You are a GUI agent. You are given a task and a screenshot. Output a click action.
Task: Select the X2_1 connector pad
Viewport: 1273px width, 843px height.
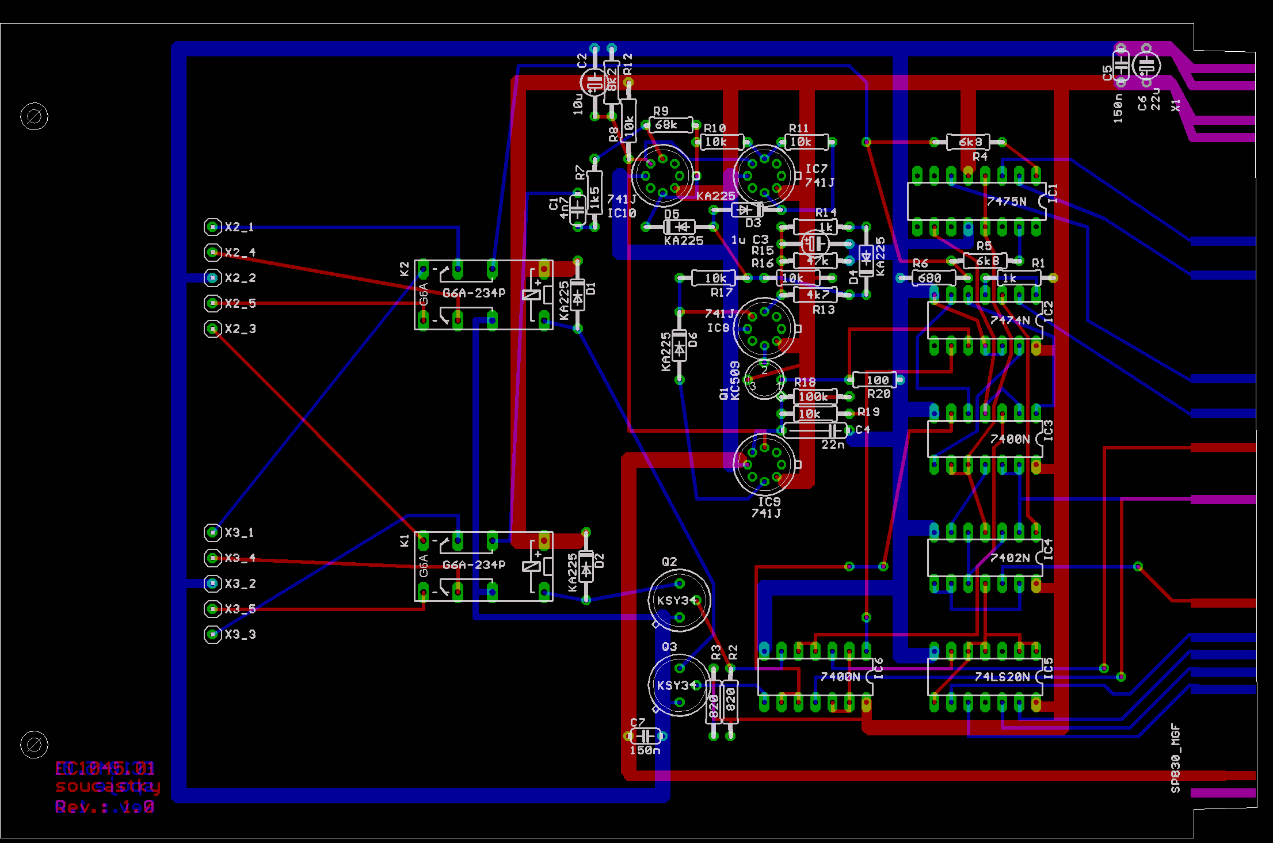[212, 227]
